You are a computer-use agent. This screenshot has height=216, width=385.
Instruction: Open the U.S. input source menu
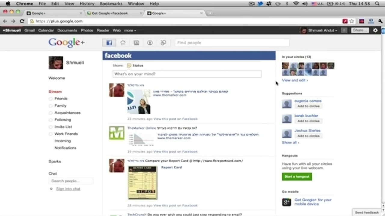click(317, 4)
